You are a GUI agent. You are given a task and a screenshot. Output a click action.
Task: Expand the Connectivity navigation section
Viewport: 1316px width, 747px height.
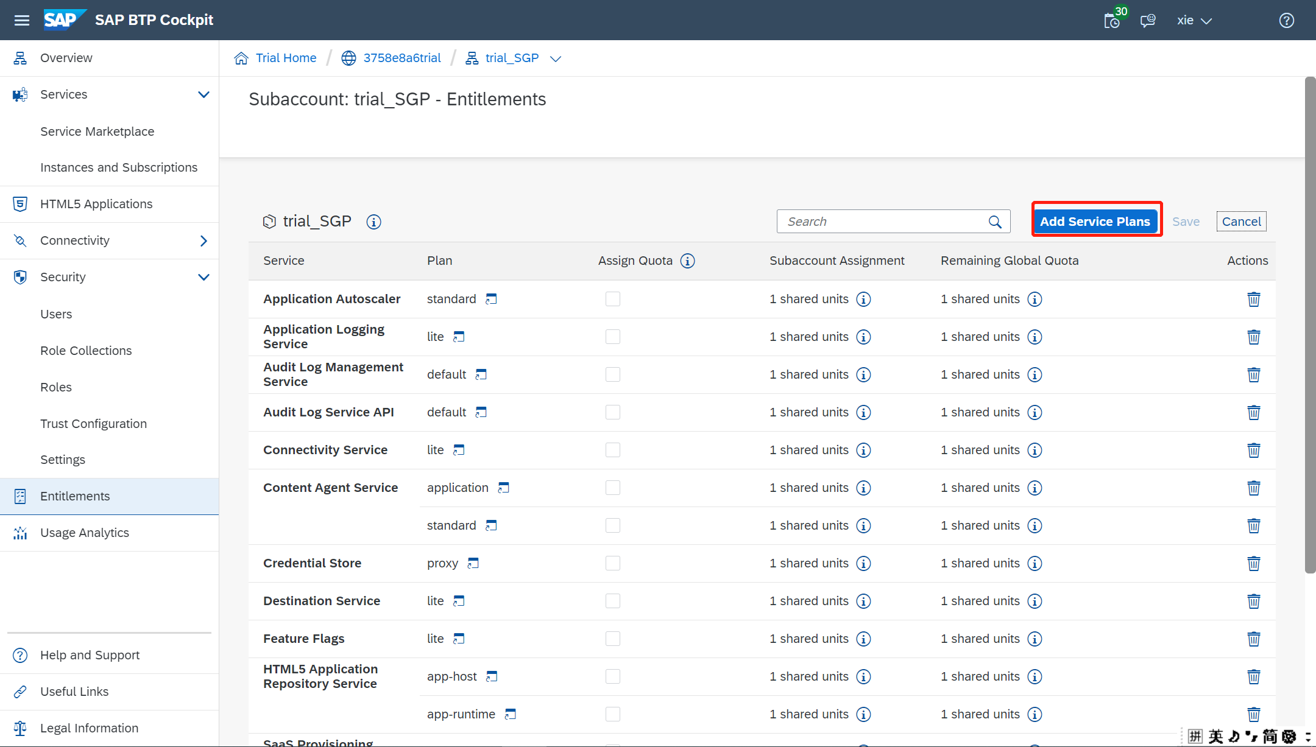[x=203, y=240]
